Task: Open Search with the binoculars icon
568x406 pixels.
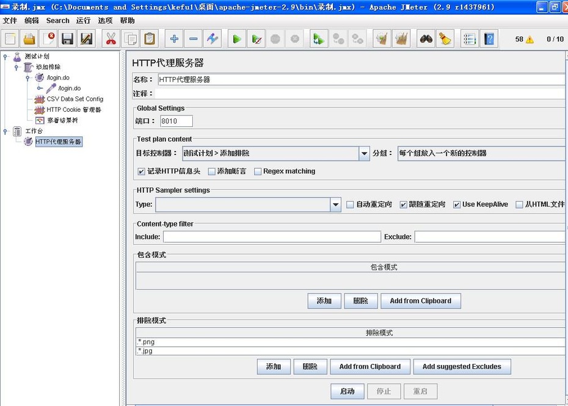Action: 426,38
